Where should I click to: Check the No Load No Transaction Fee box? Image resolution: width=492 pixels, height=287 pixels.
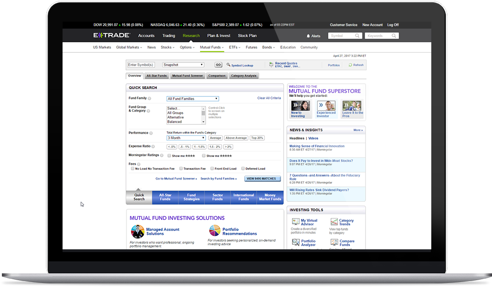click(132, 169)
